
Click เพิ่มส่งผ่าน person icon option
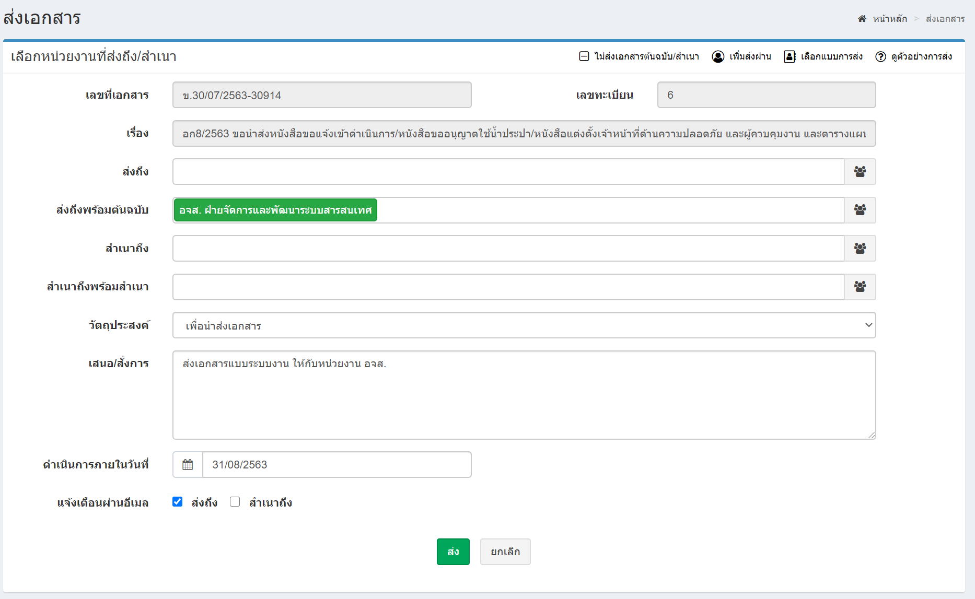coord(718,56)
